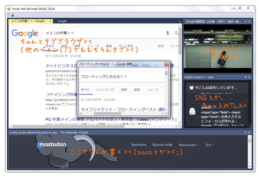Click the mastodon logo in the bottom pane
Viewport: 259px width, 177px height.
[x=52, y=145]
